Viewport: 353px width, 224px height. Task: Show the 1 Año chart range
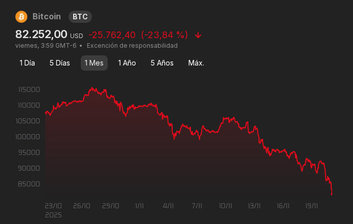click(127, 63)
